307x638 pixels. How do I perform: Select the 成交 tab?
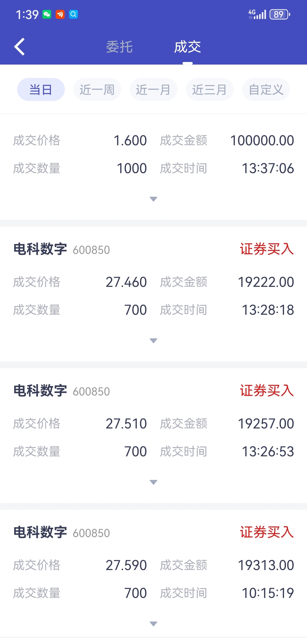click(x=187, y=47)
